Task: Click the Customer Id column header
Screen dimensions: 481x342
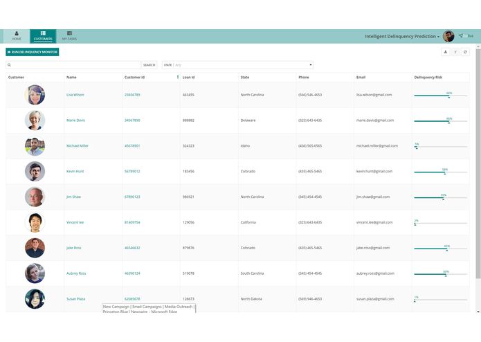Action: pyautogui.click(x=134, y=78)
